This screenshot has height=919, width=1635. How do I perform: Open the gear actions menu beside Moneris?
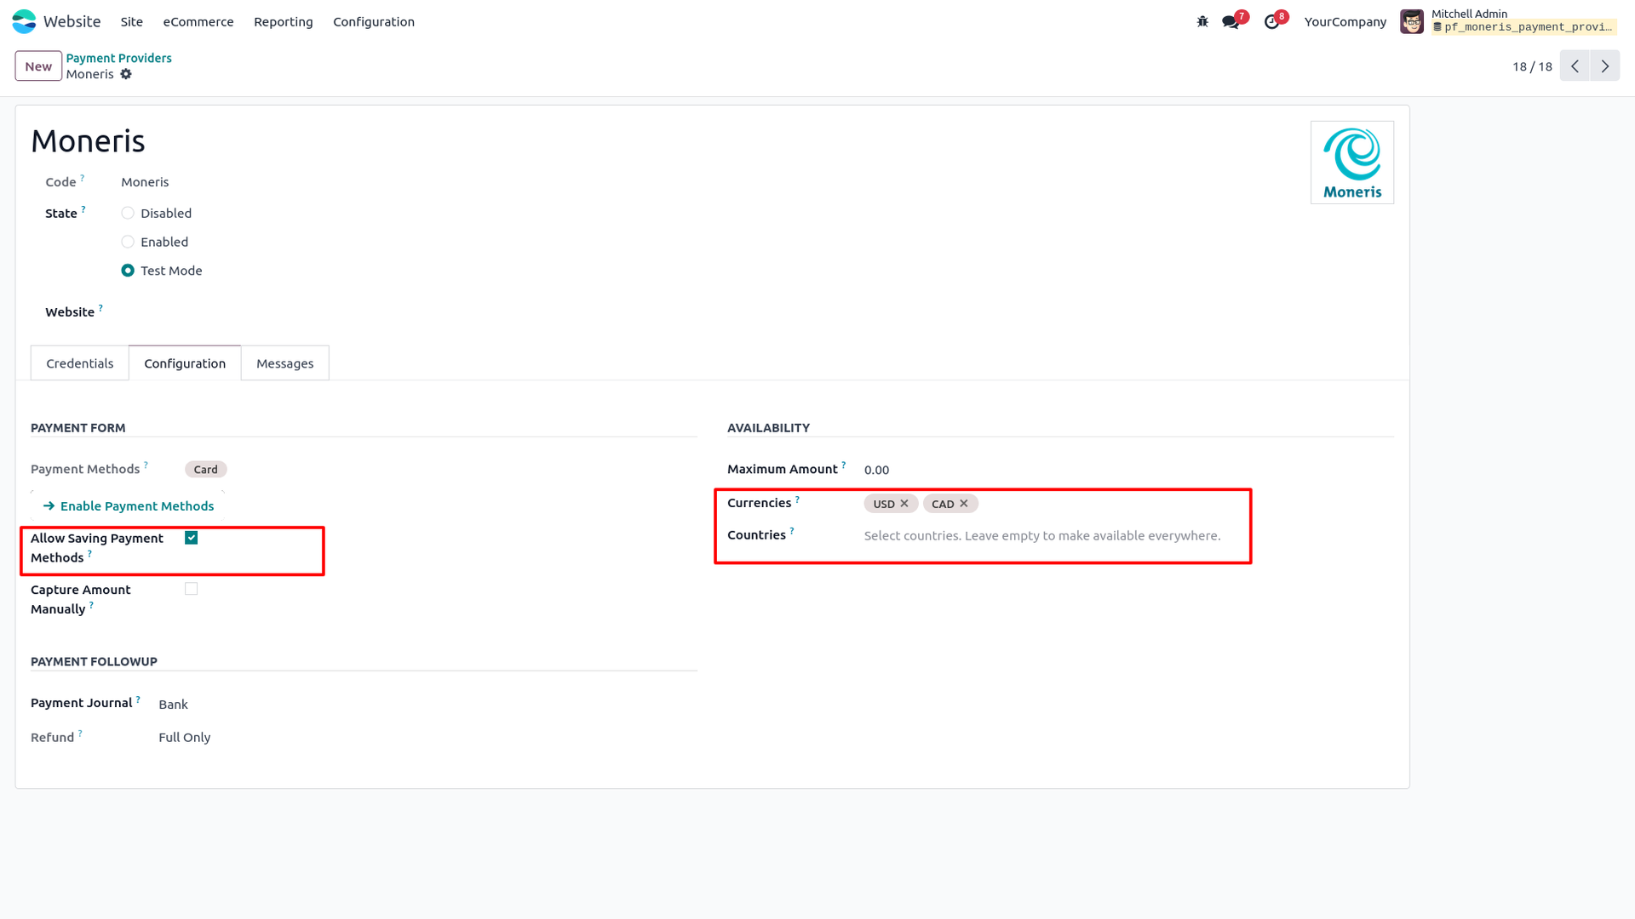(x=126, y=74)
